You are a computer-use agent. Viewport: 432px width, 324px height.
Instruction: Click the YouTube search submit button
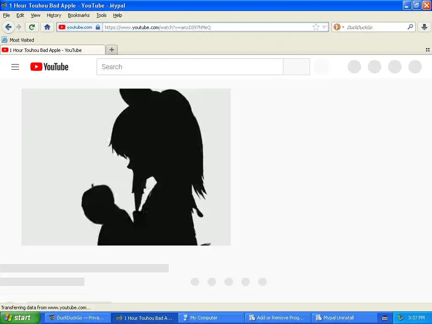pyautogui.click(x=297, y=67)
